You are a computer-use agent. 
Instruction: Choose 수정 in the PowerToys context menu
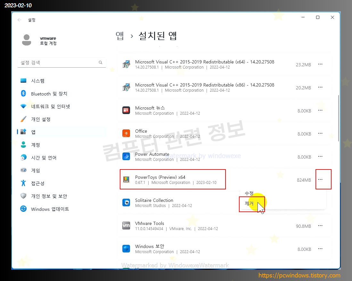point(249,193)
